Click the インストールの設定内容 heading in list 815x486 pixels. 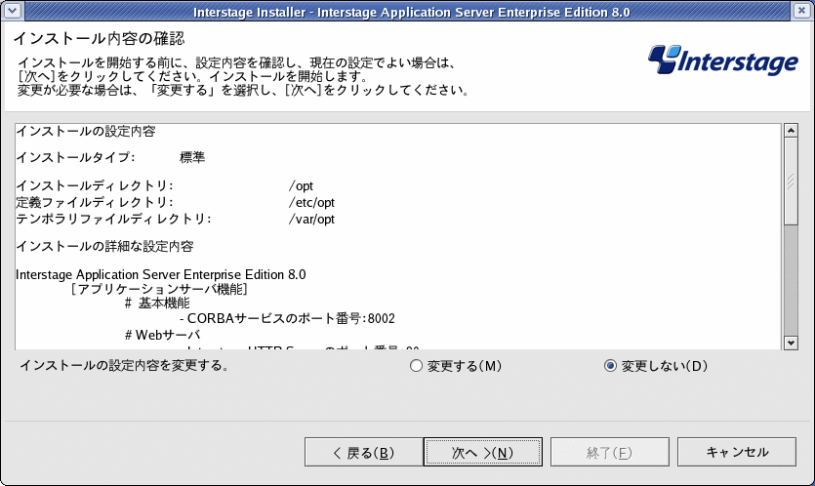point(86,131)
